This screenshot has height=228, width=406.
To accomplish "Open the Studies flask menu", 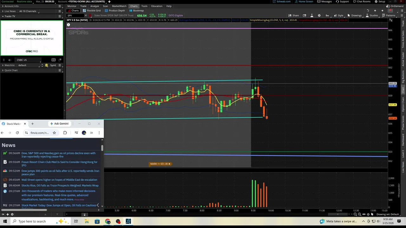I will pyautogui.click(x=372, y=16).
